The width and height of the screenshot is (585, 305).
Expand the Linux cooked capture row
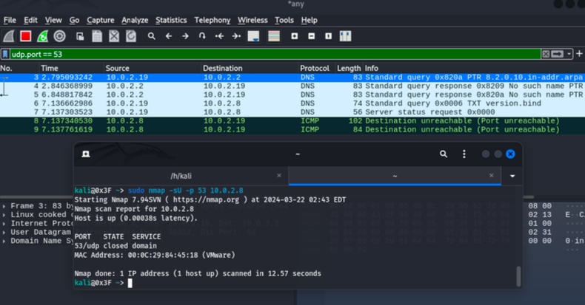(x=4, y=215)
